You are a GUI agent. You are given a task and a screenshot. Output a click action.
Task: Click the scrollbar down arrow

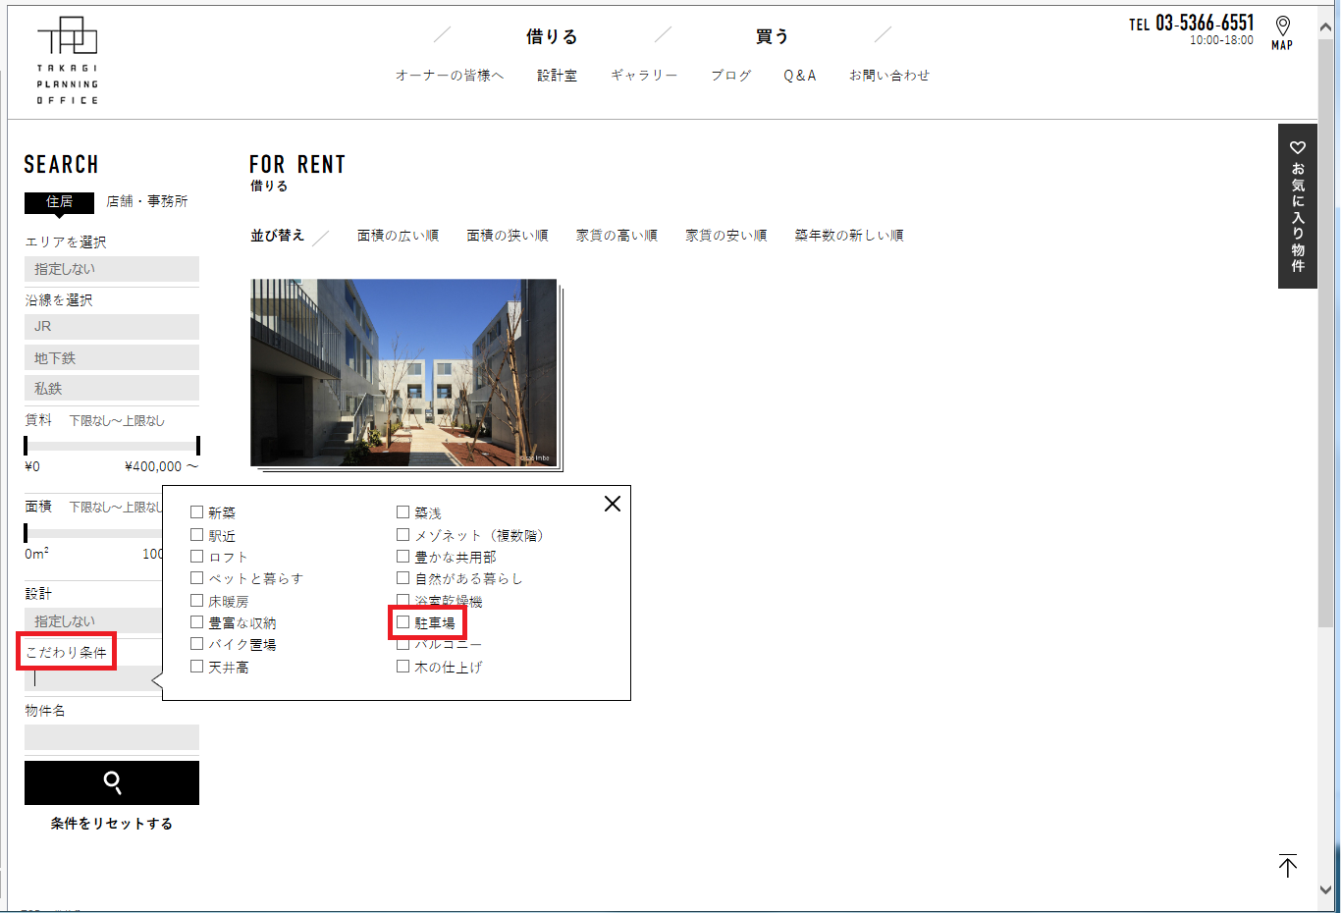pyautogui.click(x=1326, y=889)
